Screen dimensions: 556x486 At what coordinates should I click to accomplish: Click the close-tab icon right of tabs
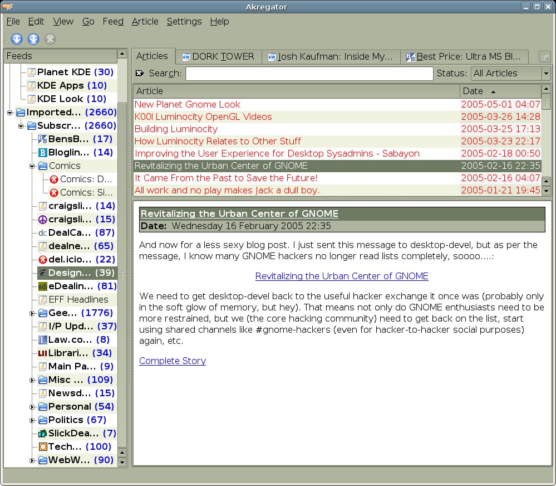pos(544,57)
